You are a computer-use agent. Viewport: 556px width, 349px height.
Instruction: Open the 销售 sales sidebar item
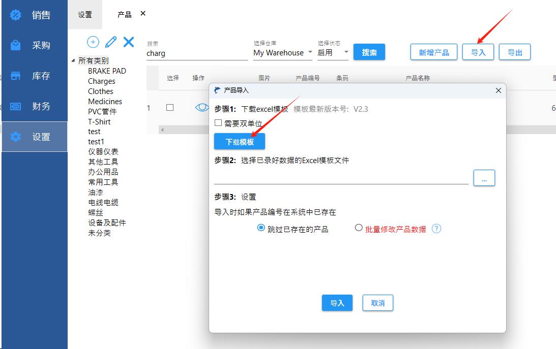click(x=35, y=15)
